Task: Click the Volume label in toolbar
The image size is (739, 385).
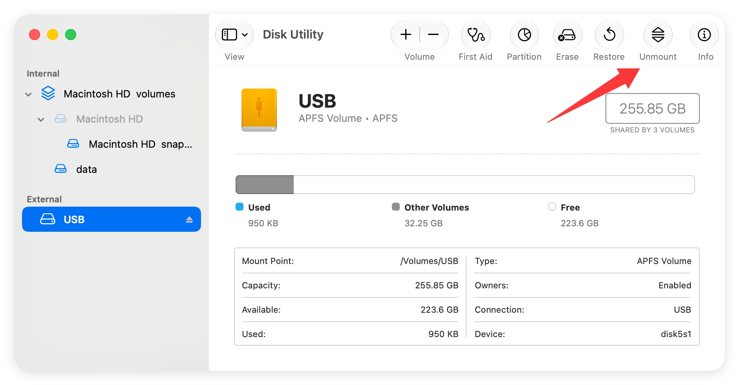Action: (x=420, y=57)
